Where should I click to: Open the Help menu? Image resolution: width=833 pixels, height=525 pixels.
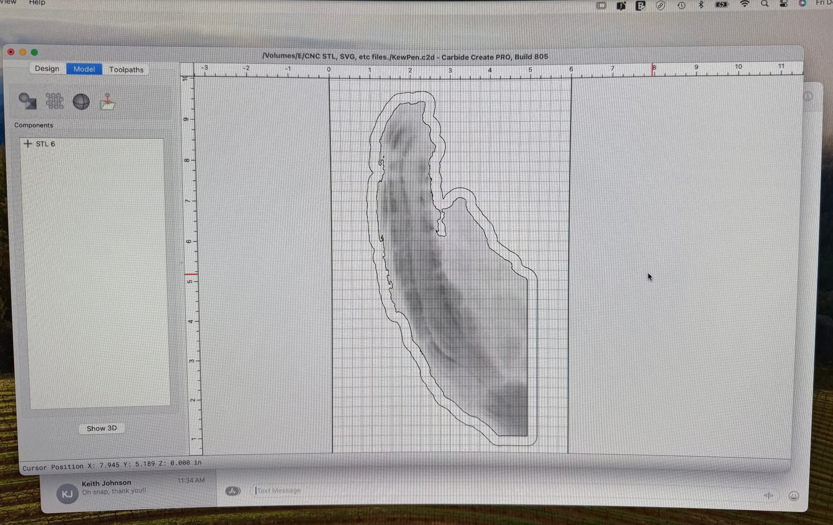(x=37, y=3)
